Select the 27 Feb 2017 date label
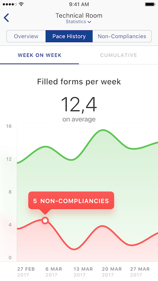 point(26,272)
